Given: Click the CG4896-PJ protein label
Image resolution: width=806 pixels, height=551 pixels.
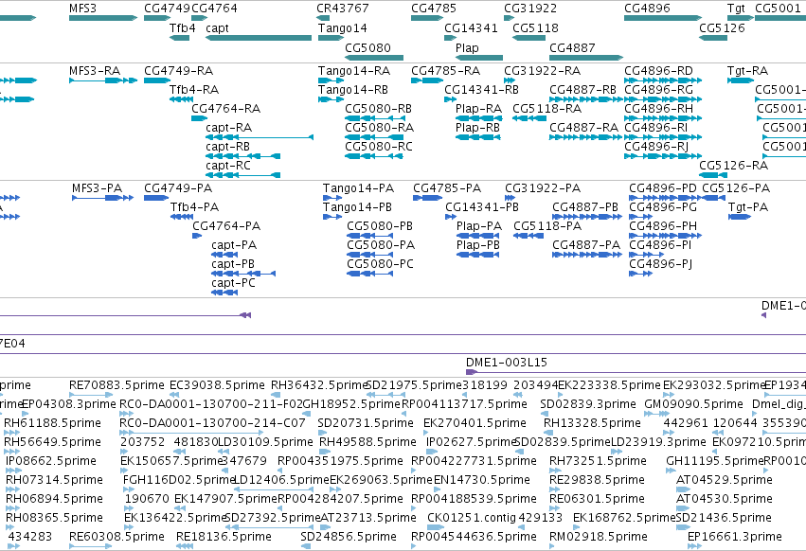Looking at the screenshot, I should tap(660, 264).
